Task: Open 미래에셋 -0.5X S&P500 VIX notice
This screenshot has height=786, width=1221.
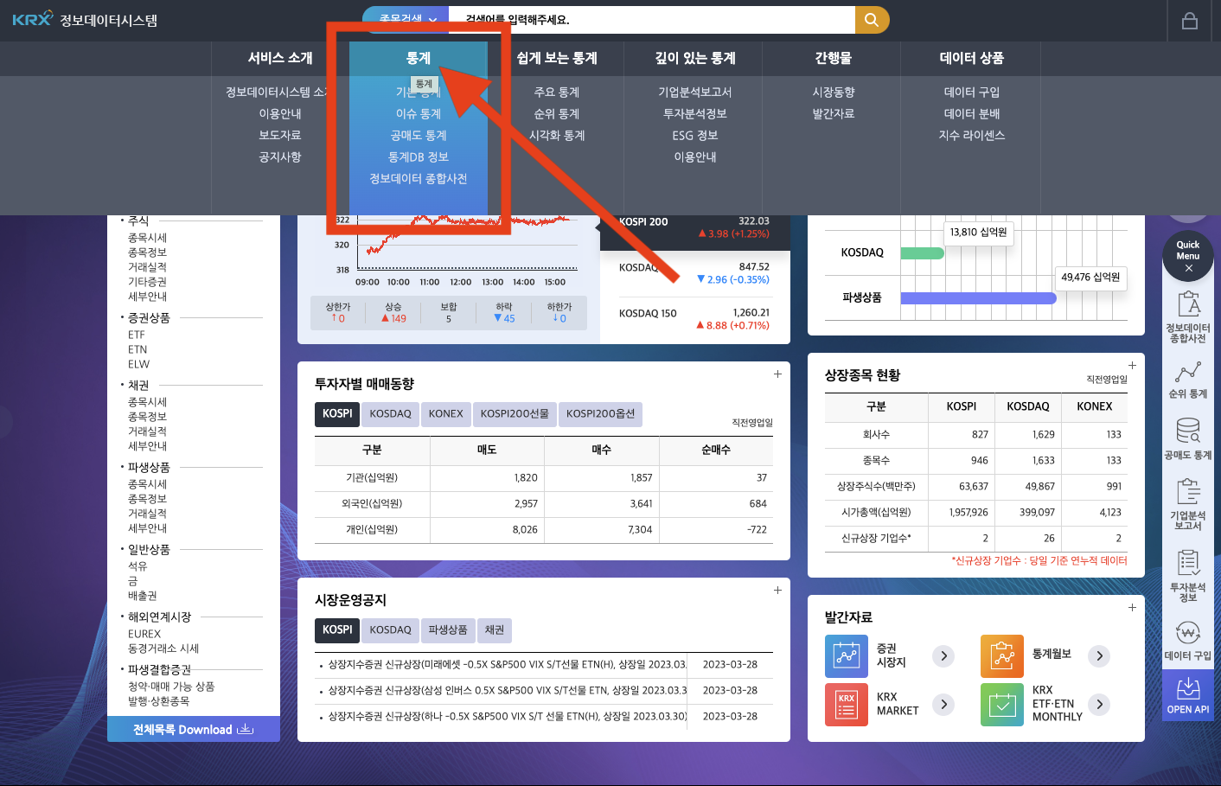Action: (508, 665)
